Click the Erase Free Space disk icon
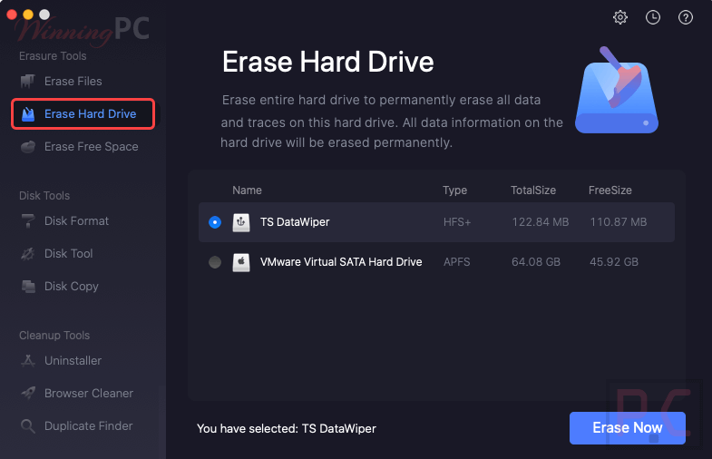This screenshot has height=459, width=712. point(28,147)
